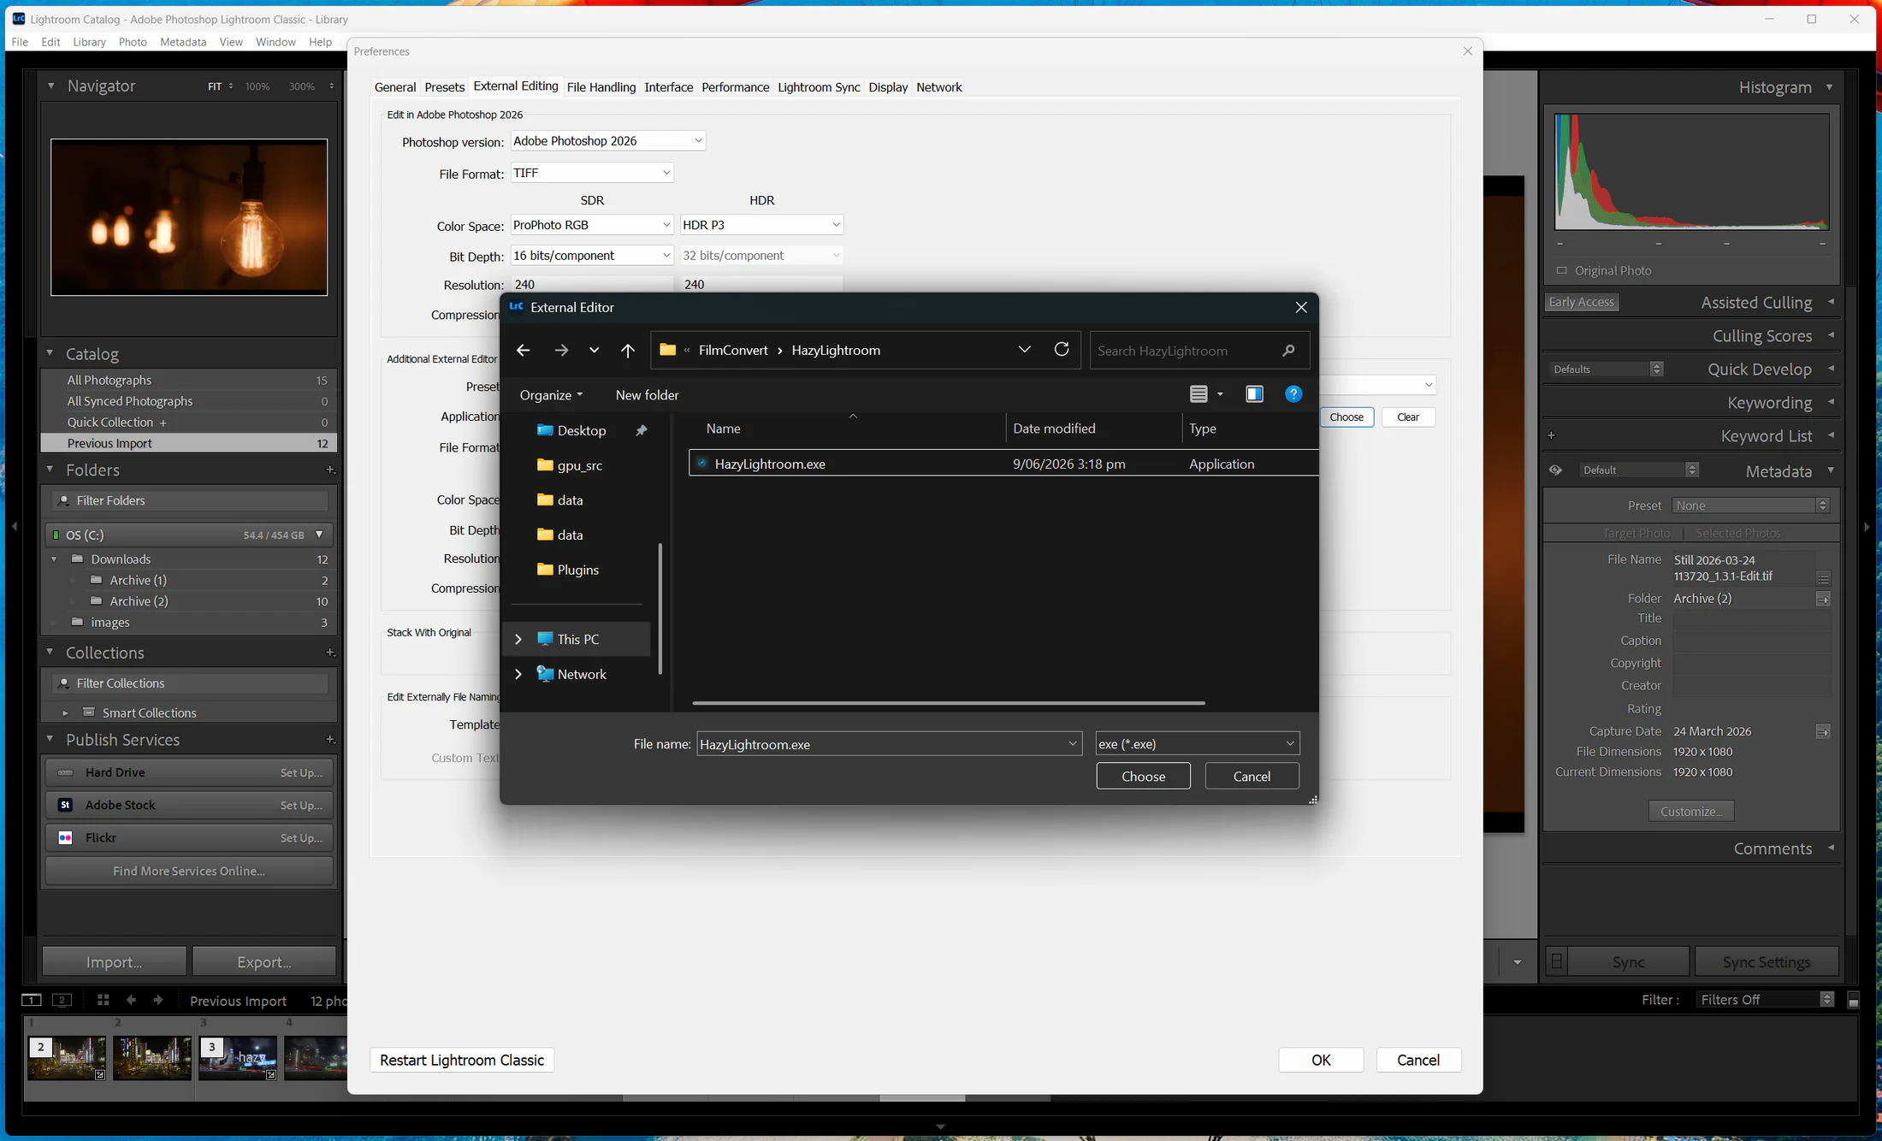Click OK in Preferences dialog
This screenshot has height=1141, width=1882.
(1321, 1060)
